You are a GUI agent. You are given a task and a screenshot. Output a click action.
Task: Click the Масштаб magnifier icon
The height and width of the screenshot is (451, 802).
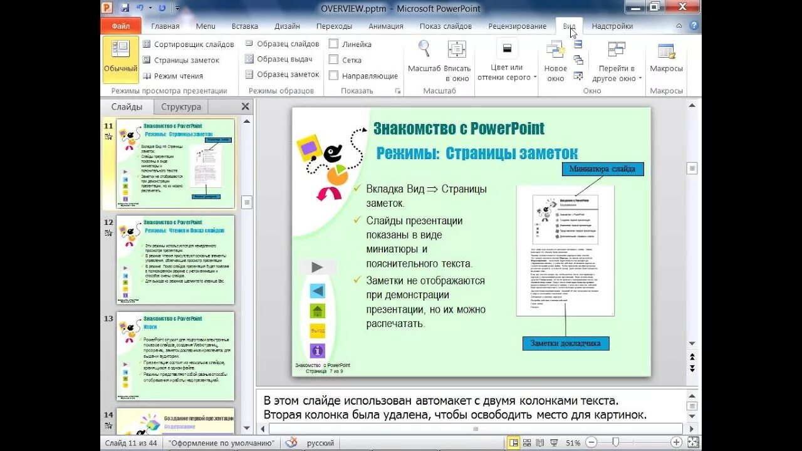tap(424, 49)
